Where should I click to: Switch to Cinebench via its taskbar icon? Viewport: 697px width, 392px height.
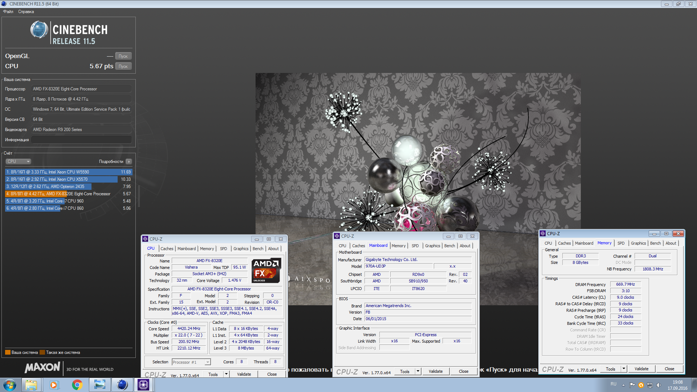click(122, 385)
